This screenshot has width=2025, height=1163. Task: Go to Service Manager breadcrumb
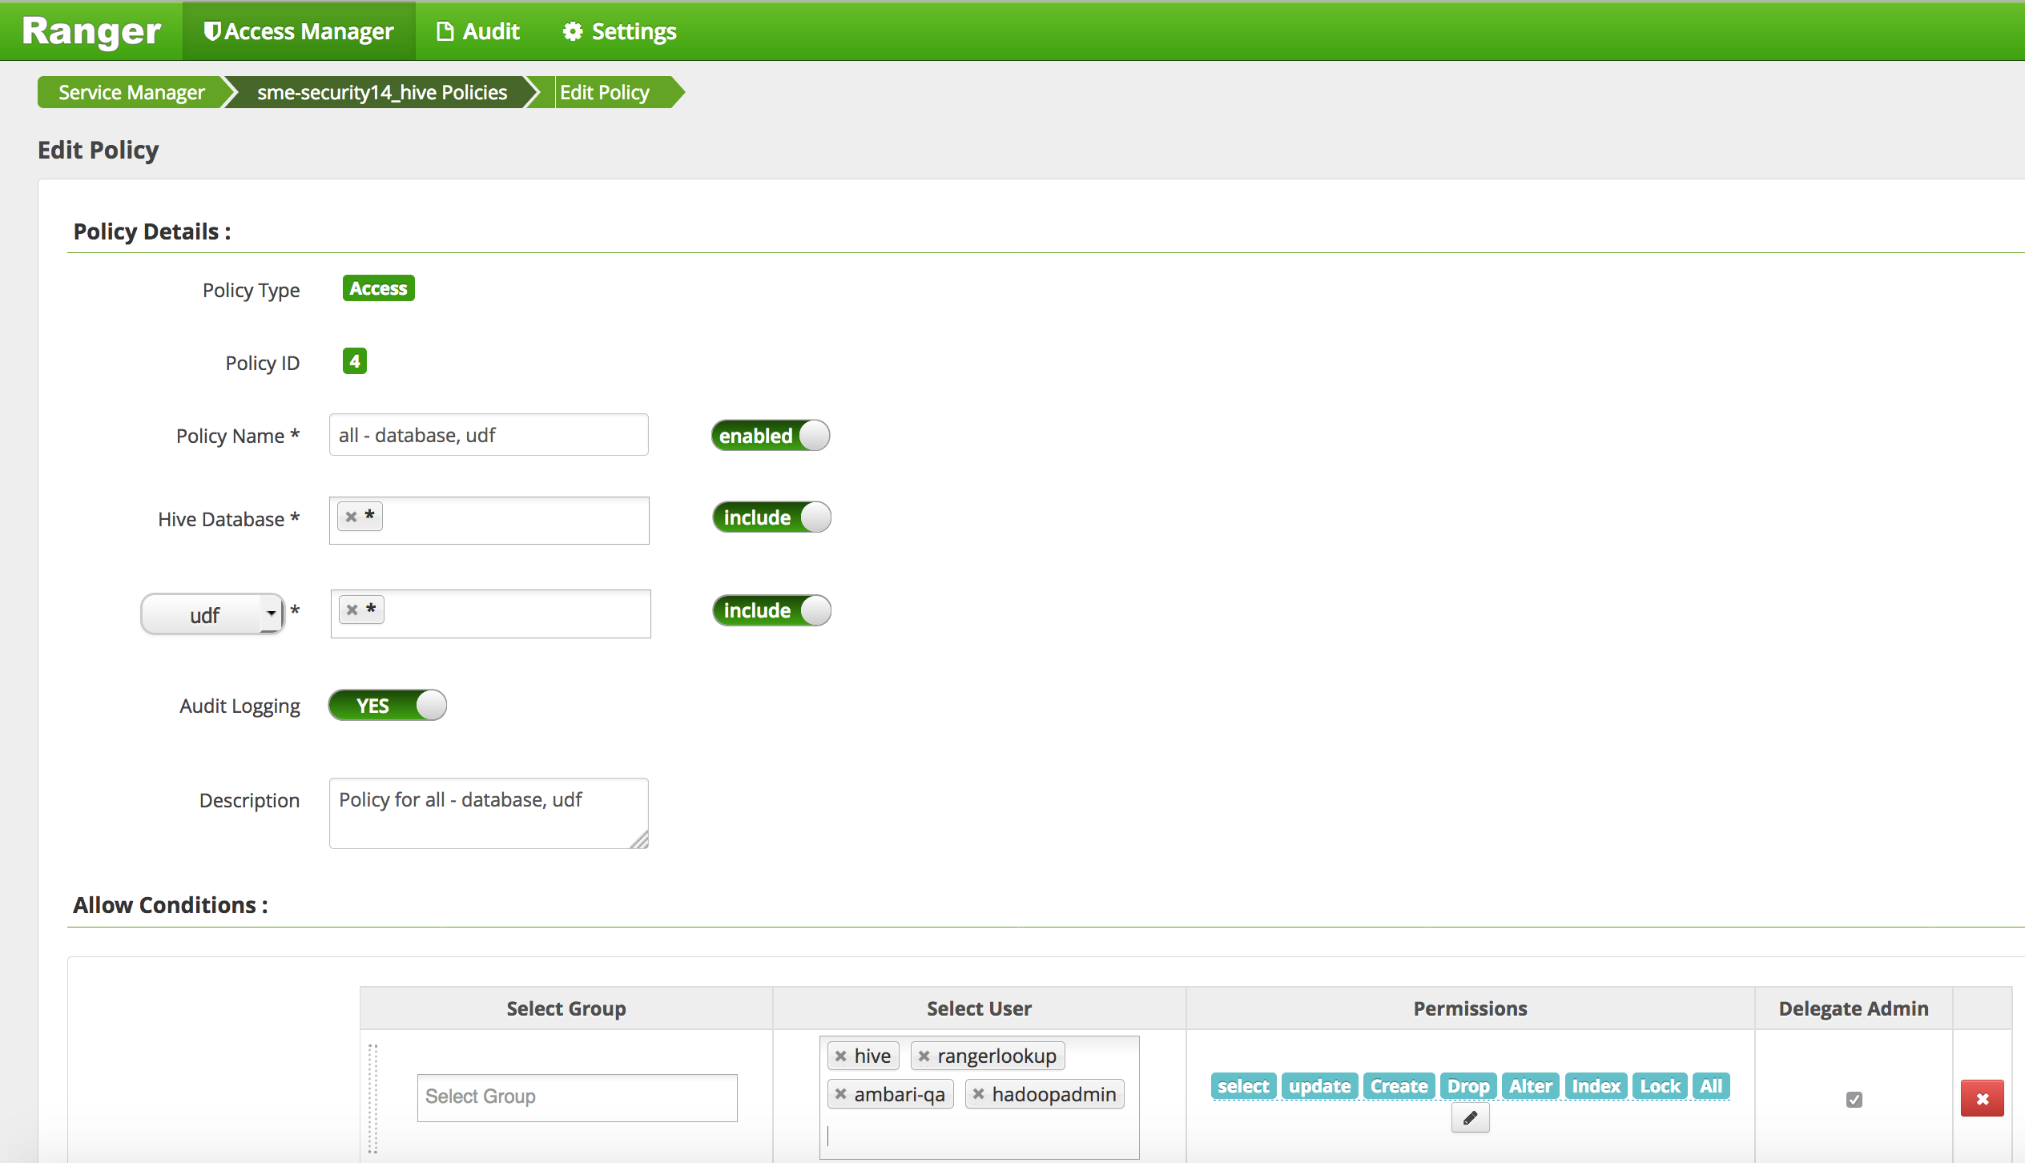131,93
